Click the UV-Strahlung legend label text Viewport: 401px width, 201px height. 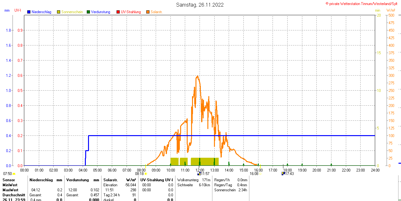click(131, 12)
